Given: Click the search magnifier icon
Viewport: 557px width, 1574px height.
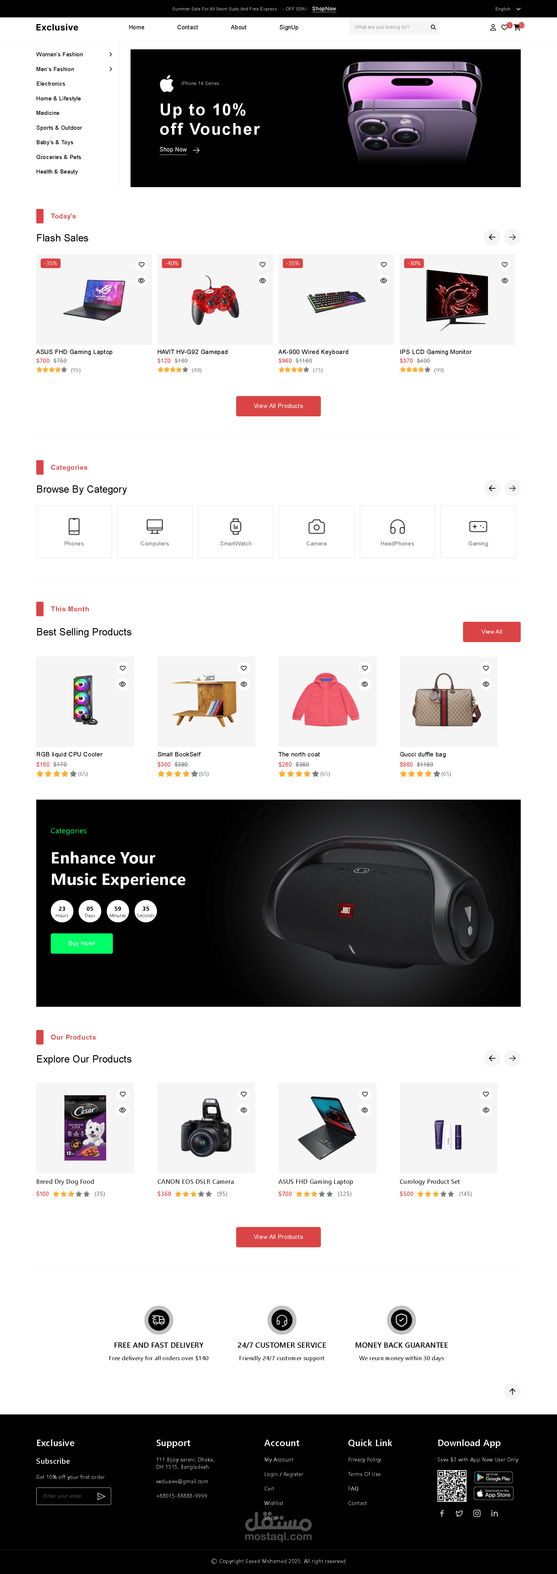Looking at the screenshot, I should 433,28.
